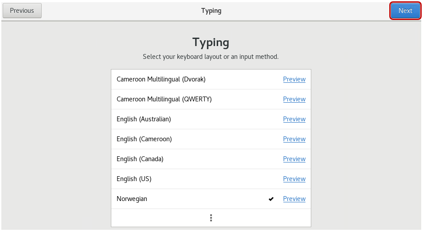Image resolution: width=423 pixels, height=232 pixels.
Task: Select English (Australian) keyboard layout
Action: tap(144, 119)
